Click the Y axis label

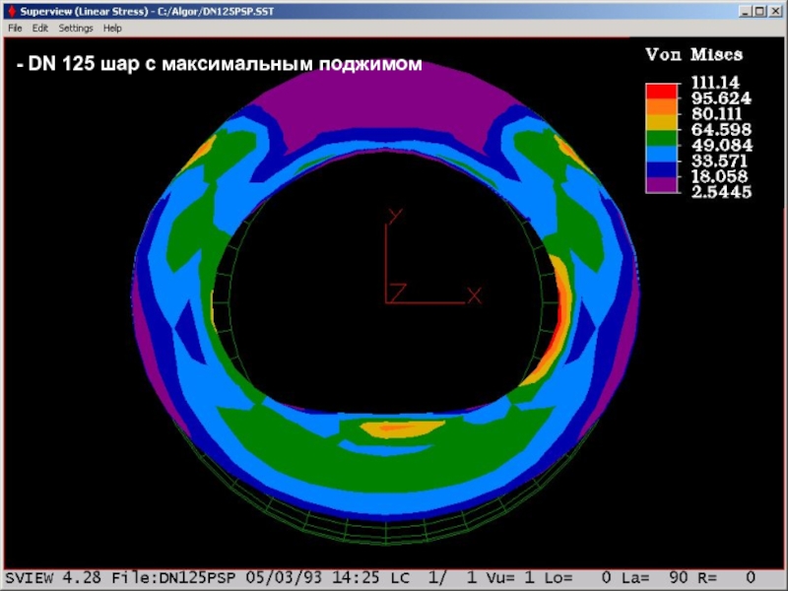point(395,216)
